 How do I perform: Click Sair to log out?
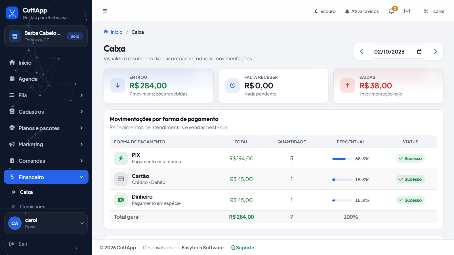coord(18,244)
